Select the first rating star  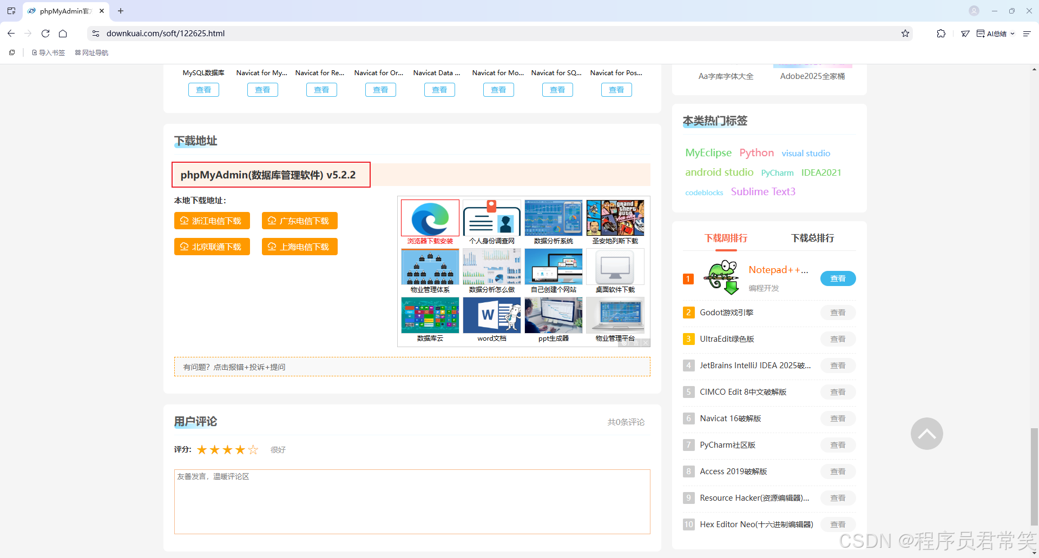pyautogui.click(x=202, y=449)
